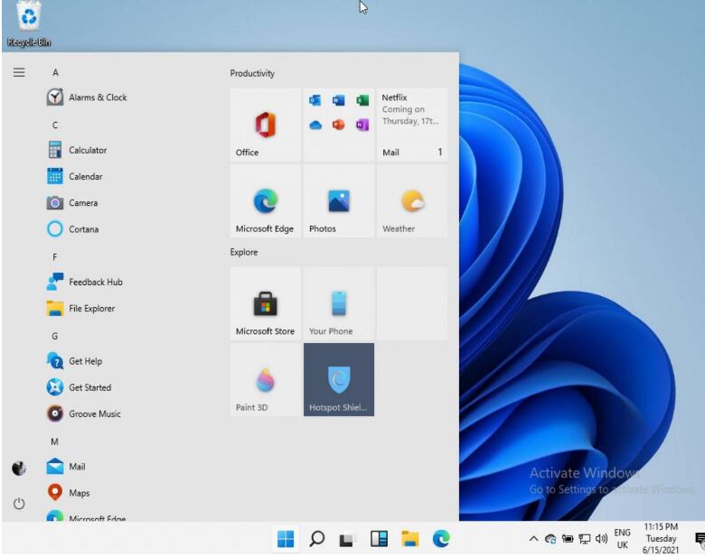This screenshot has height=557, width=705.
Task: Jump to letter F section header
Action: coord(55,257)
